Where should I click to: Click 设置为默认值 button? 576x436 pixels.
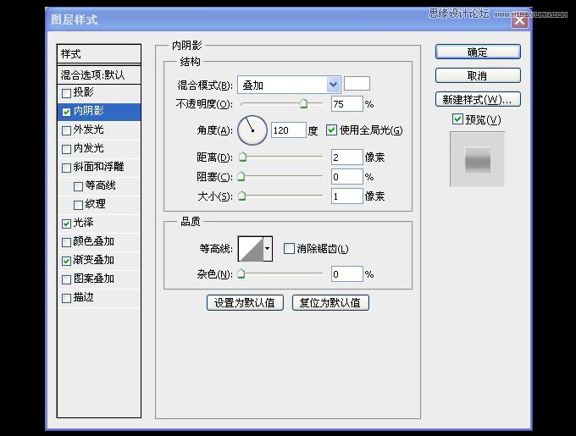pos(245,303)
